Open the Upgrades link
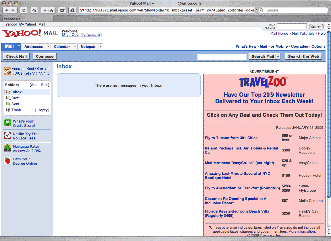This screenshot has height=241, width=331. (299, 46)
